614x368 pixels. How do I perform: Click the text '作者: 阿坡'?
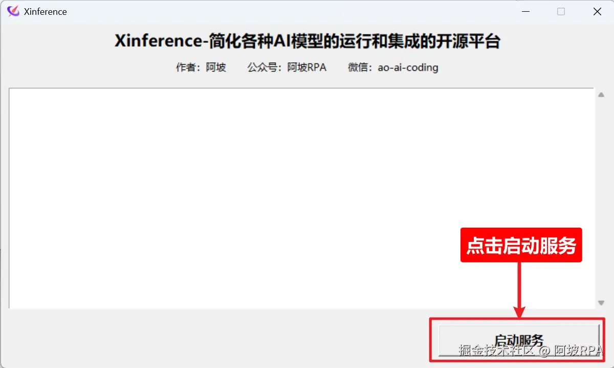point(201,67)
